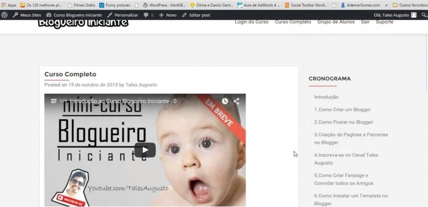428x207 pixels.
Task: Click the video share icon
Action: click(x=236, y=101)
